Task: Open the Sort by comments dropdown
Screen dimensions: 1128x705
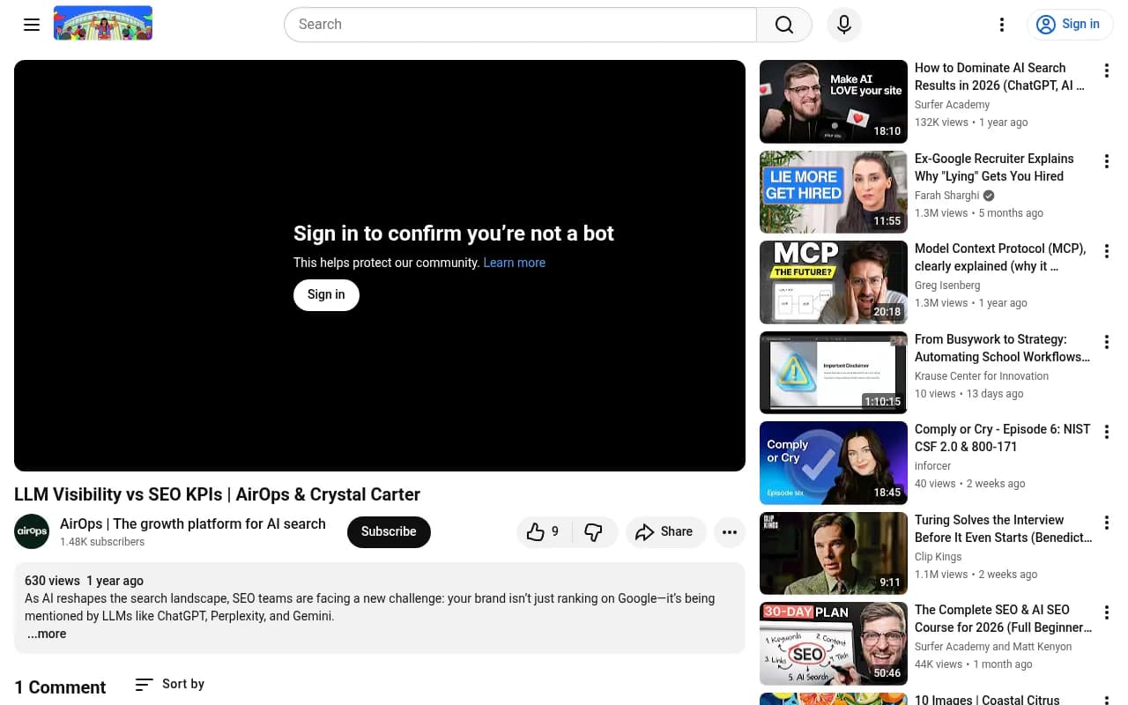Action: point(170,684)
